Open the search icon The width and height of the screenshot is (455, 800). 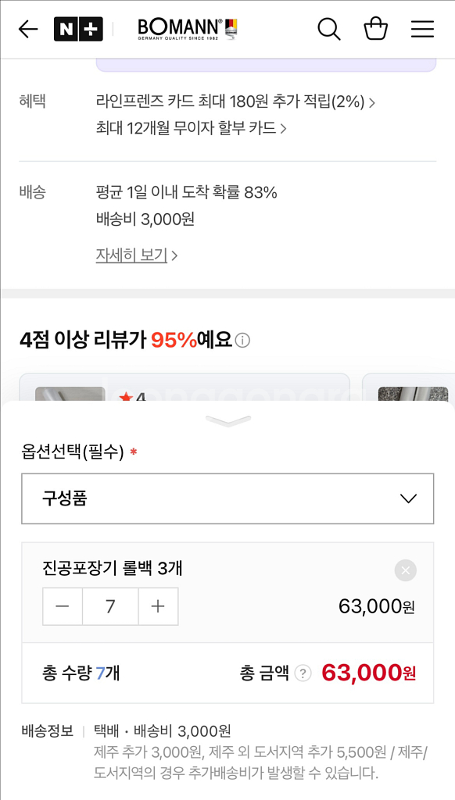pos(328,28)
